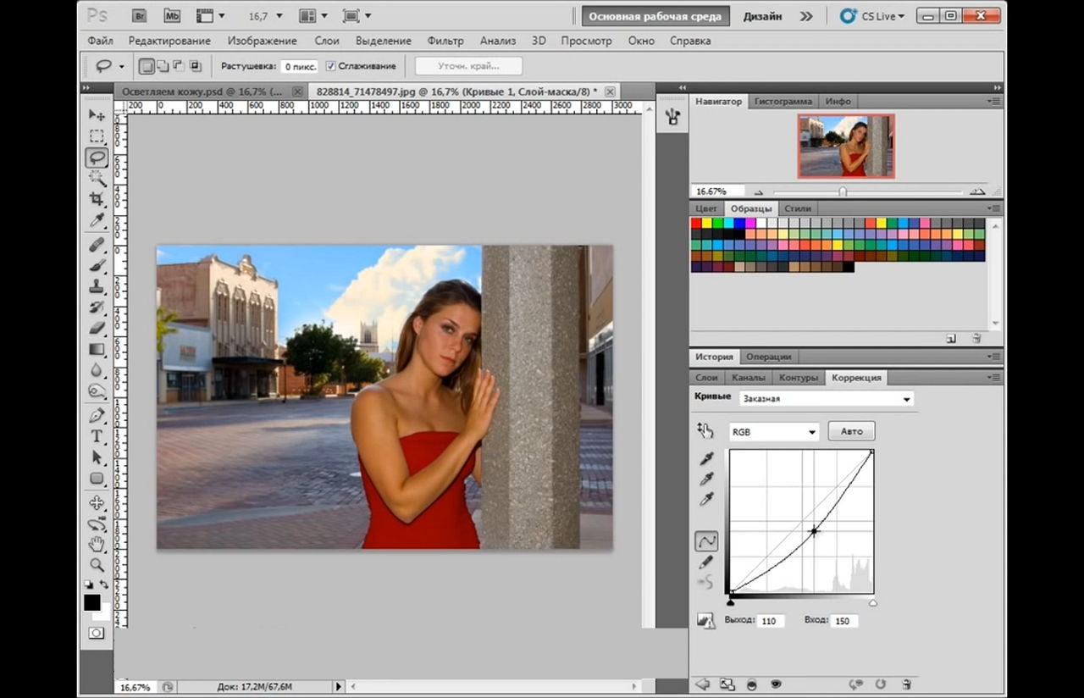Select the Brush tool

click(97, 265)
